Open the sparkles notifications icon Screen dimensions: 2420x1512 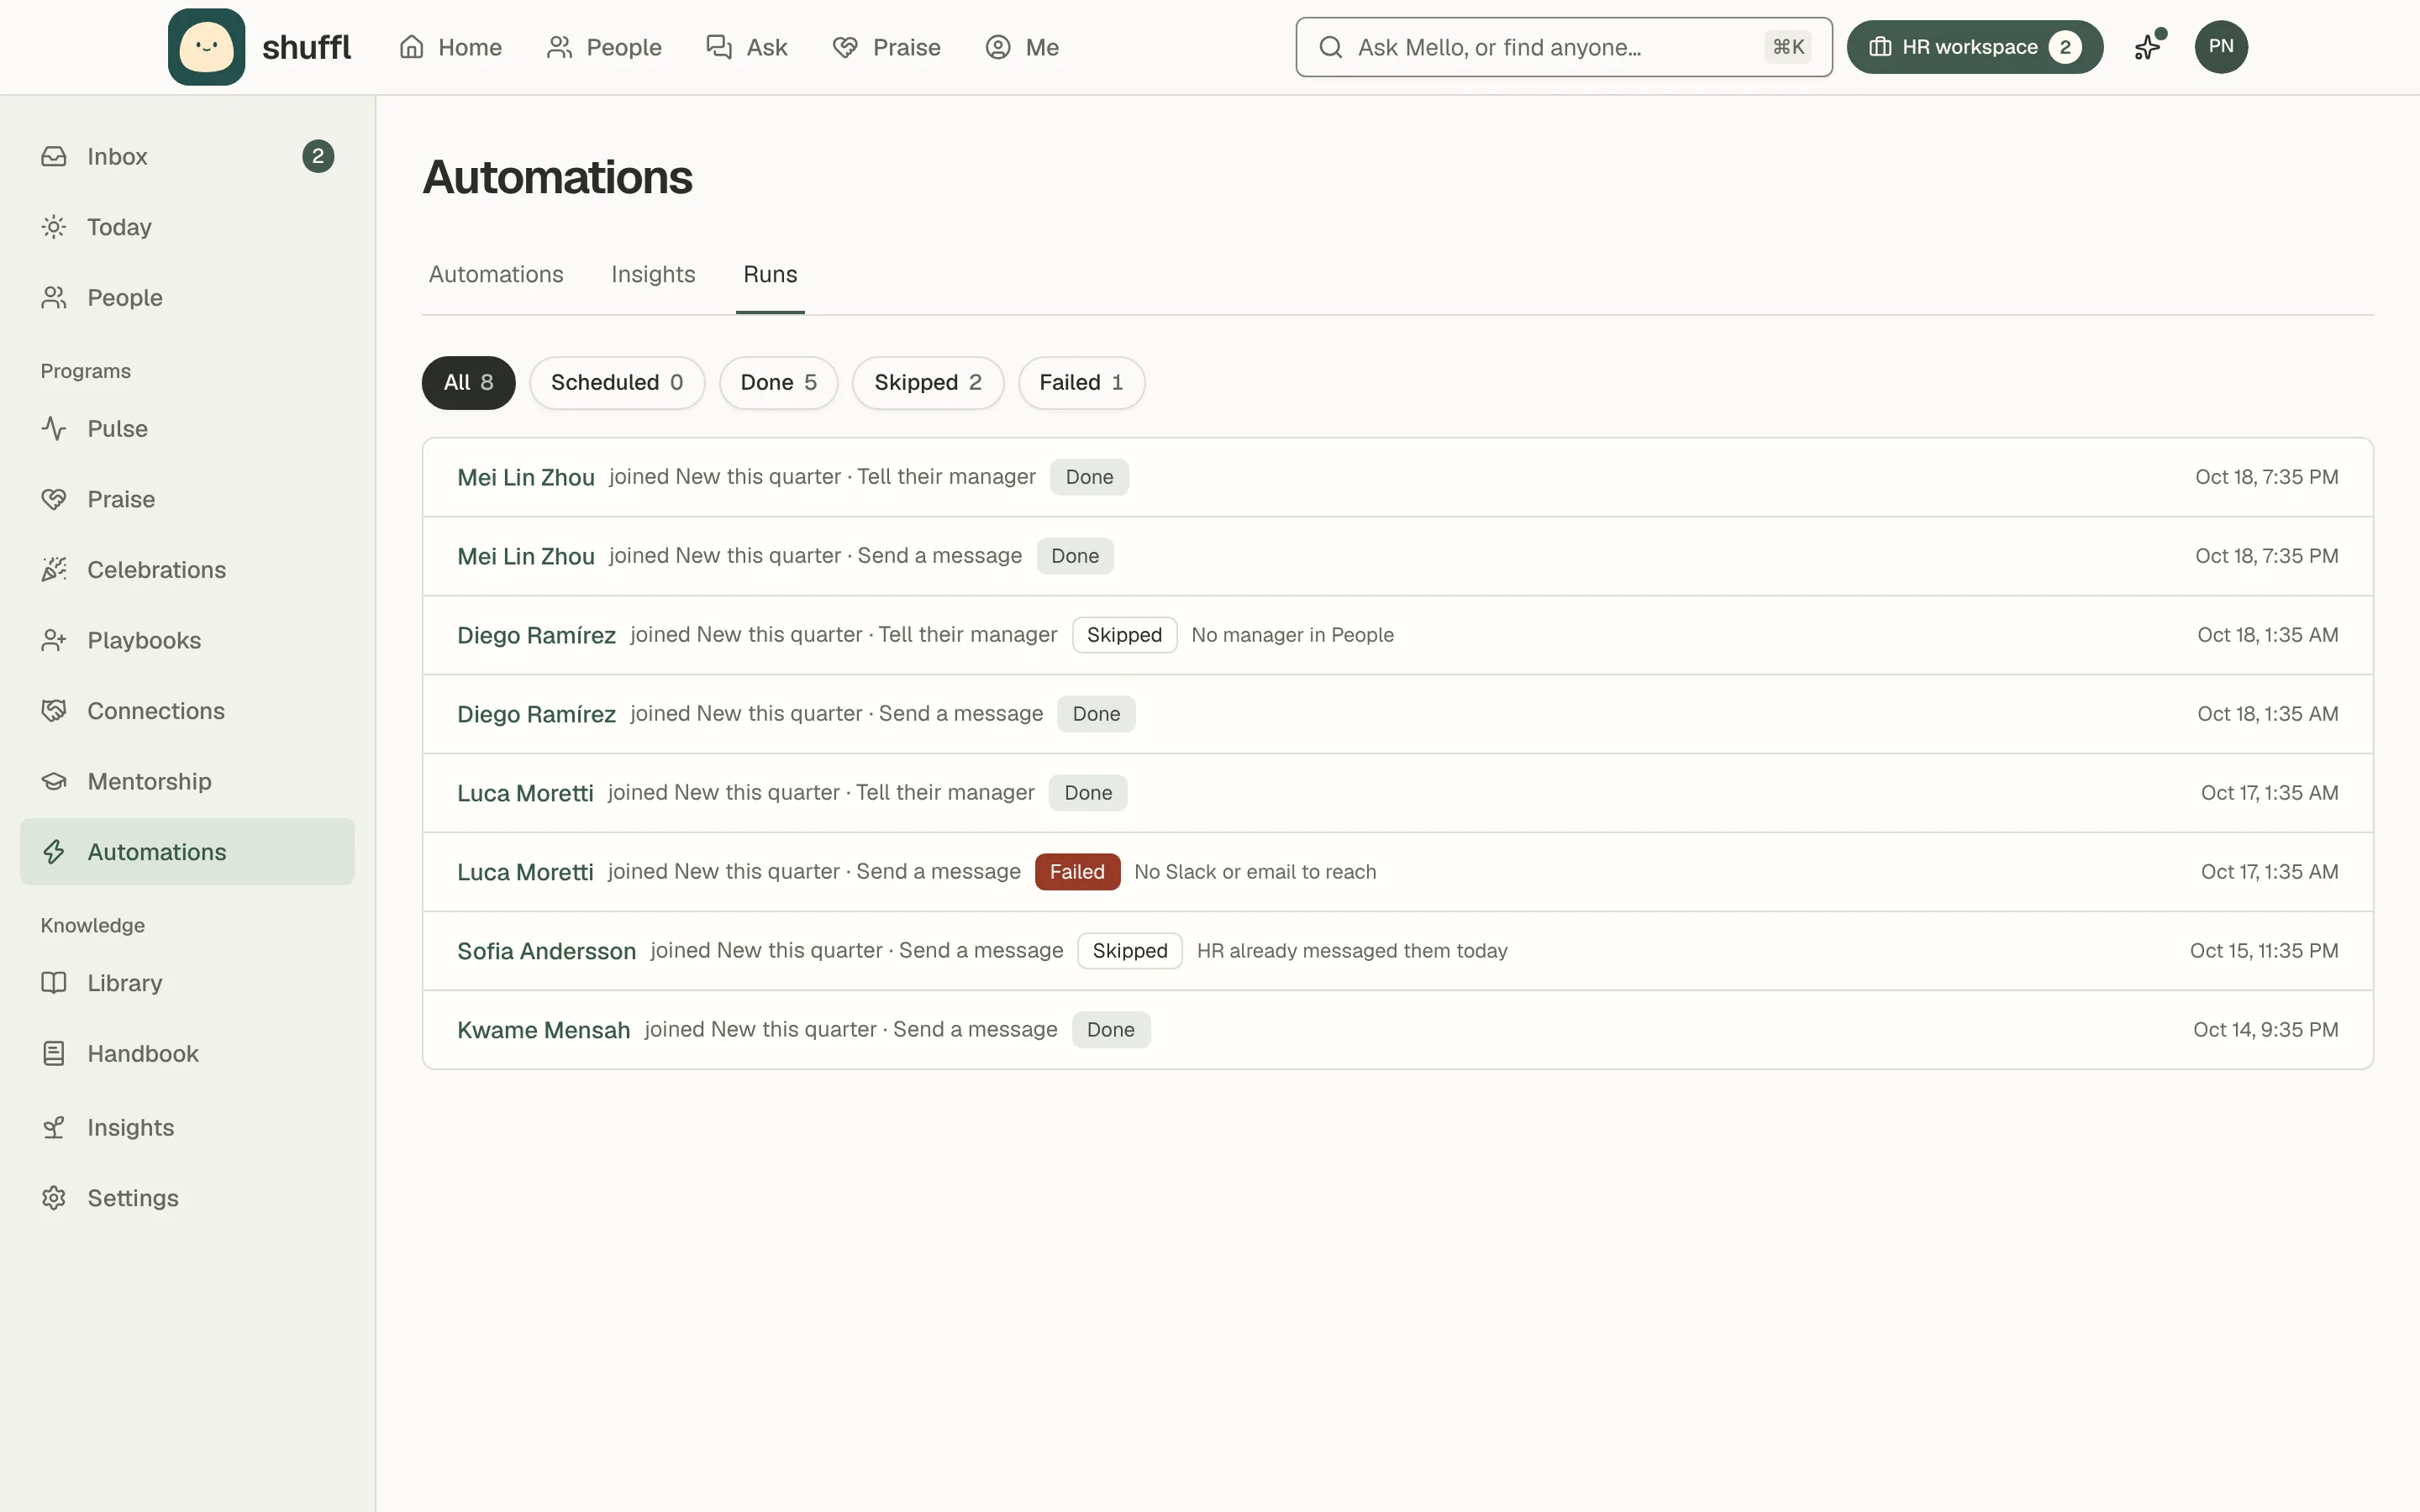point(2148,46)
